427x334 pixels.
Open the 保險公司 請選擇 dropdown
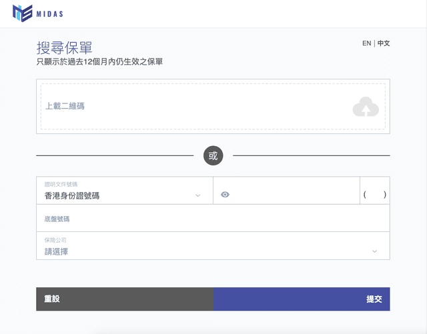pyautogui.click(x=207, y=251)
